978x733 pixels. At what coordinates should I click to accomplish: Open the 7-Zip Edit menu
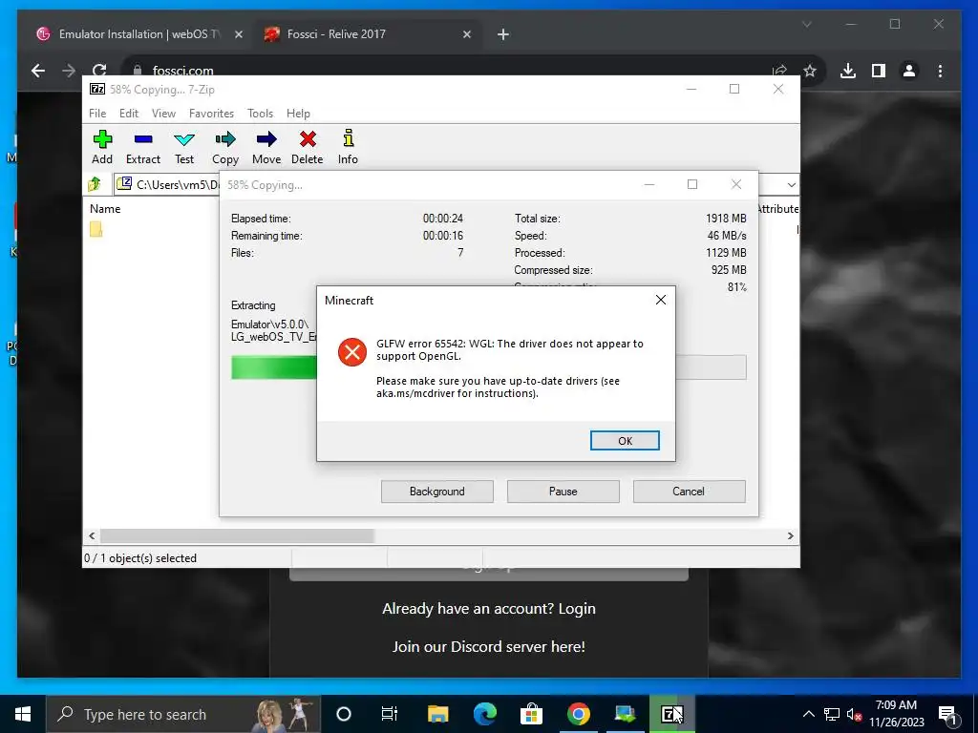(x=129, y=114)
